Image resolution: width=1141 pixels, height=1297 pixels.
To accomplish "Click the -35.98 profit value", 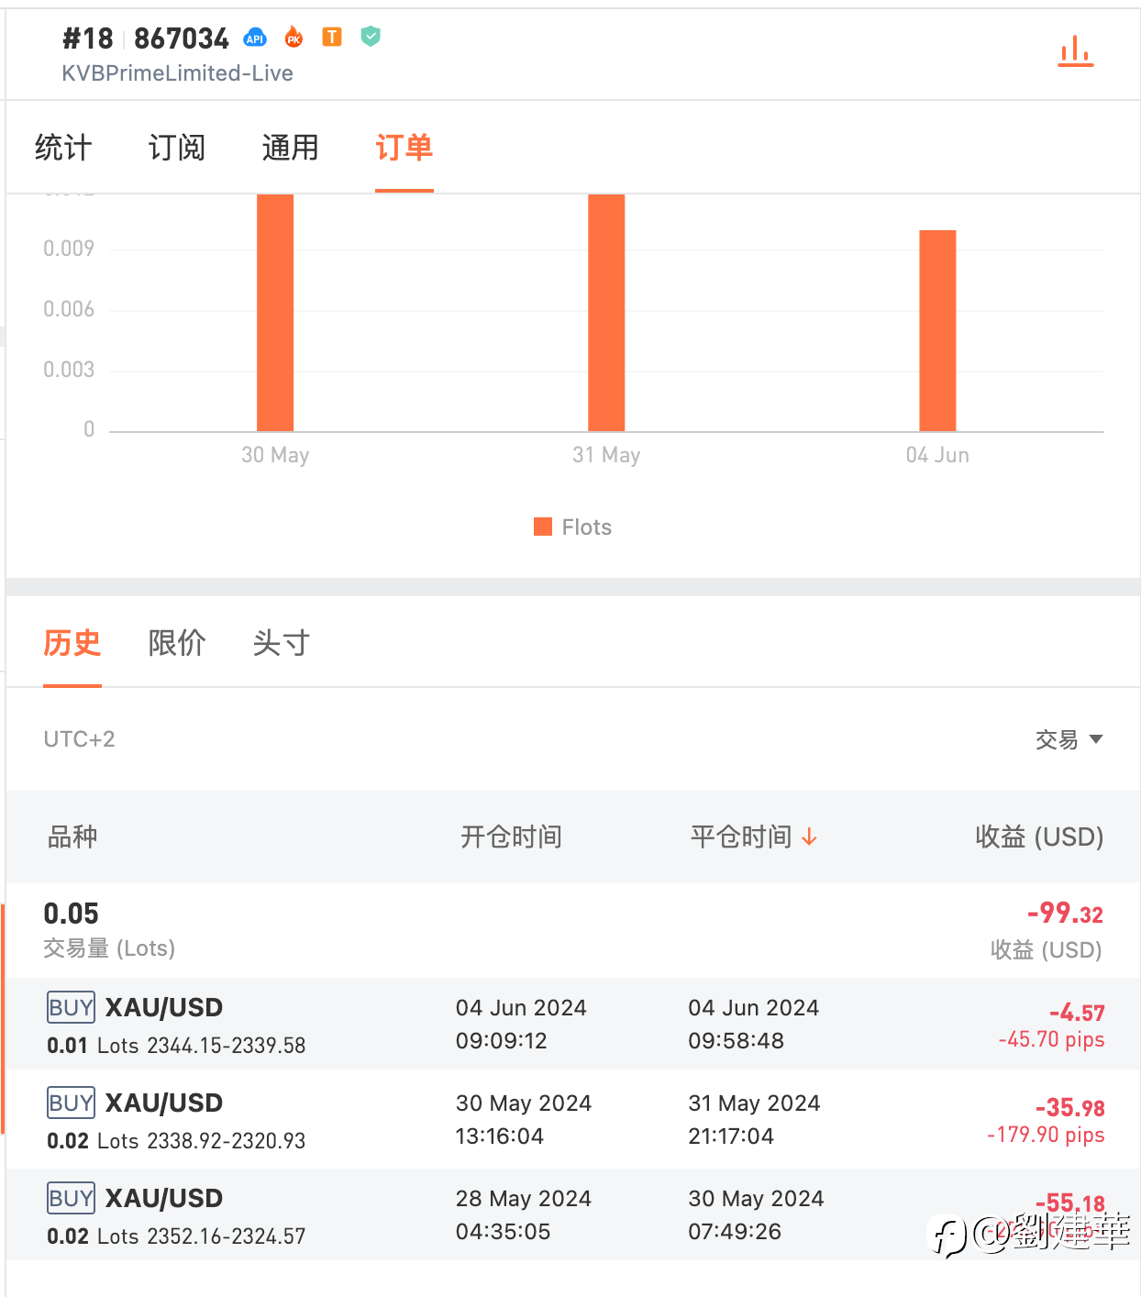I will pos(1069,1108).
